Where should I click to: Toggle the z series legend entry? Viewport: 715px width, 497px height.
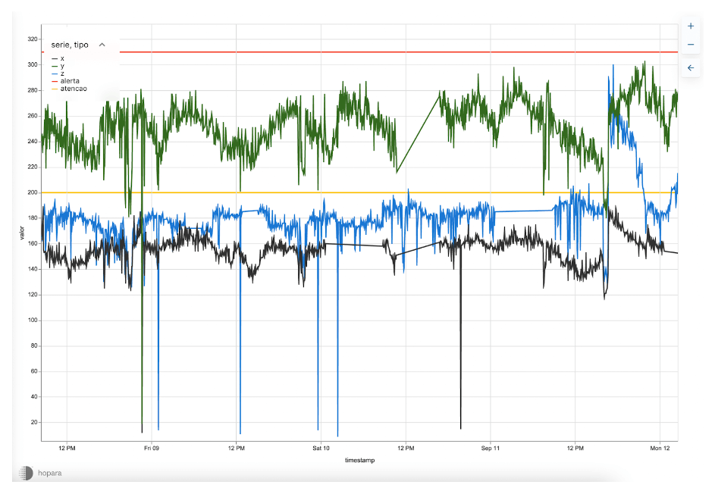pos(62,73)
